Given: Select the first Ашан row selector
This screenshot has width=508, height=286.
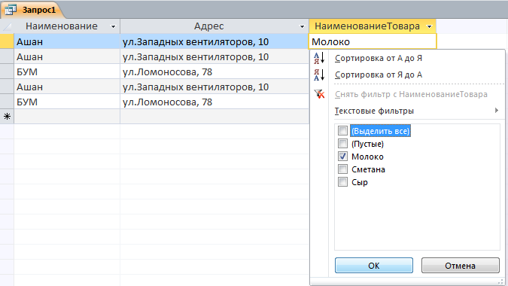Looking at the screenshot, I should coord(7,41).
